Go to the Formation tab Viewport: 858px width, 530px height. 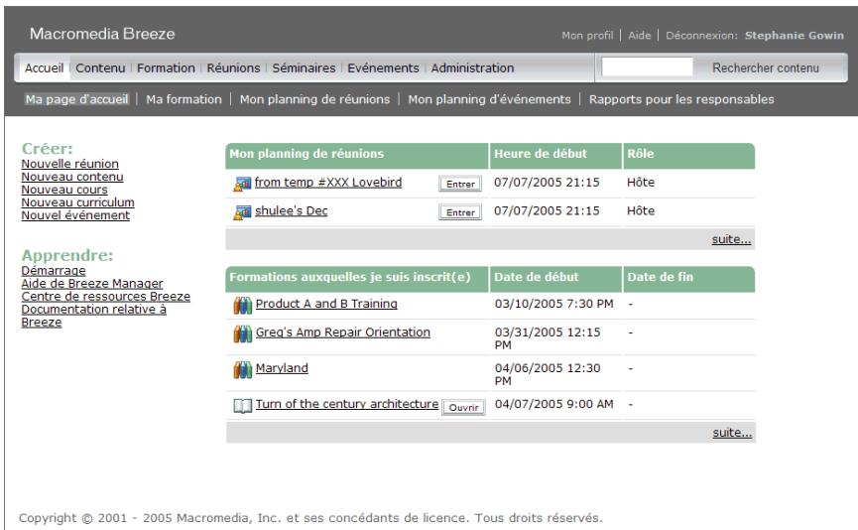pyautogui.click(x=166, y=67)
